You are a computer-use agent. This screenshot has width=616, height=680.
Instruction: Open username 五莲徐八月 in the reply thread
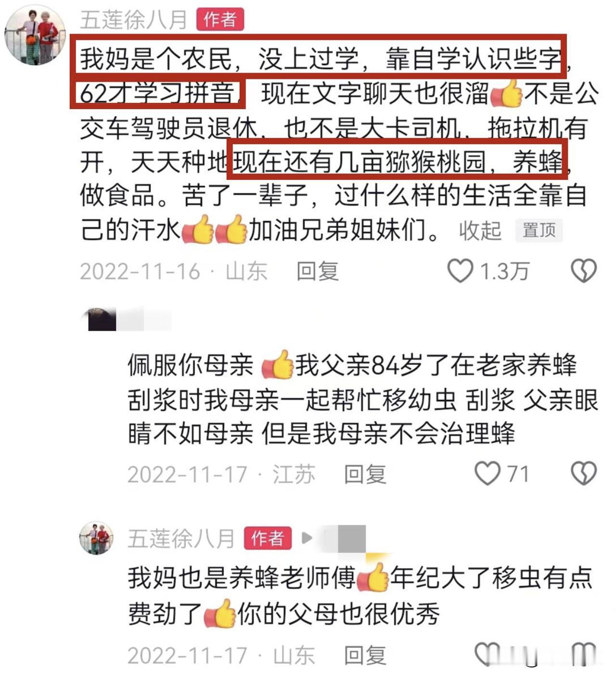click(181, 538)
